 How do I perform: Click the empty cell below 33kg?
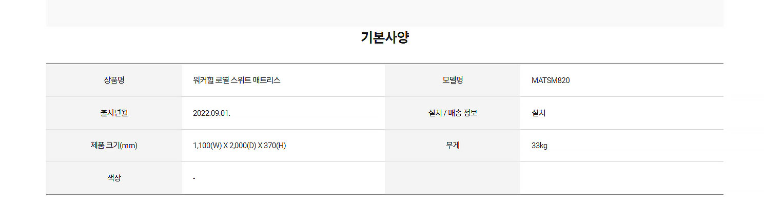click(622, 178)
